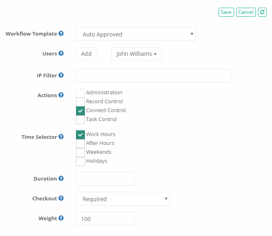Click help icon next to Duration
This screenshot has width=272, height=236.
pos(61,179)
